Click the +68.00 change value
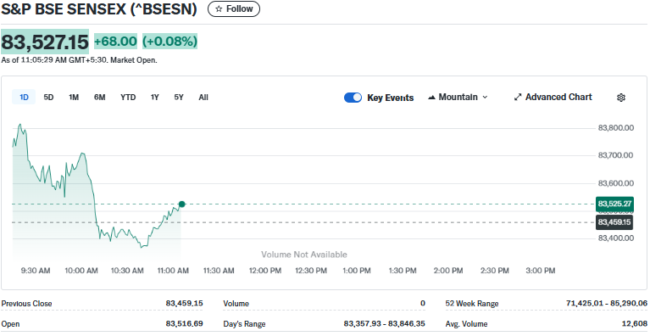 click(115, 42)
